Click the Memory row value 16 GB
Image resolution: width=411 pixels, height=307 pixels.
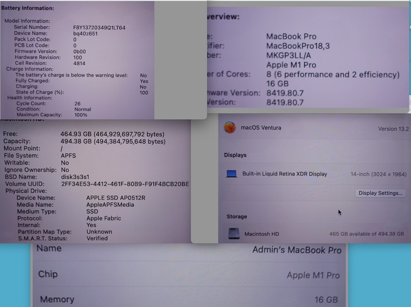click(326, 300)
